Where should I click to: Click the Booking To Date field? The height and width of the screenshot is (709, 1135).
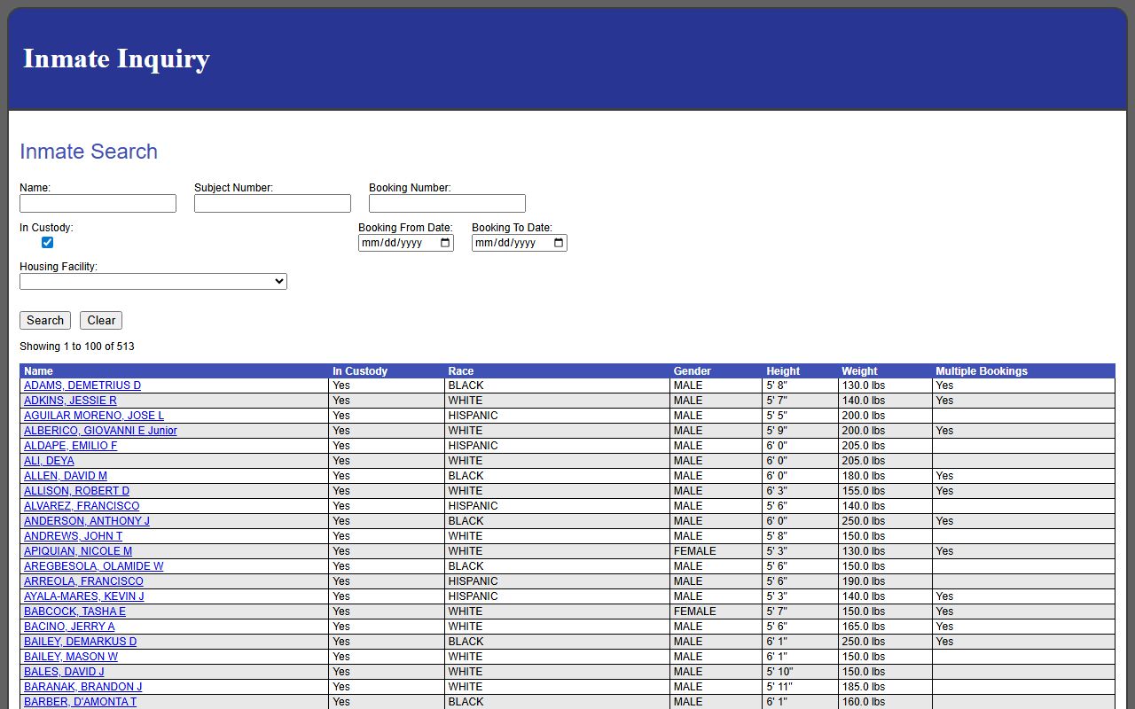click(520, 243)
